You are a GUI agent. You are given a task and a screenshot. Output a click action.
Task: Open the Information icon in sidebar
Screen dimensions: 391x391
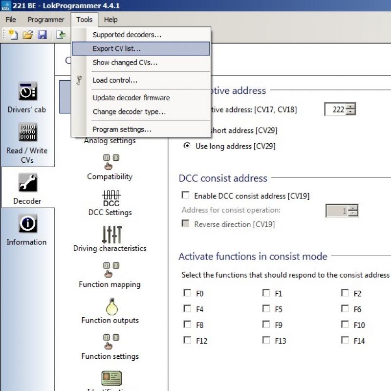coord(27,223)
